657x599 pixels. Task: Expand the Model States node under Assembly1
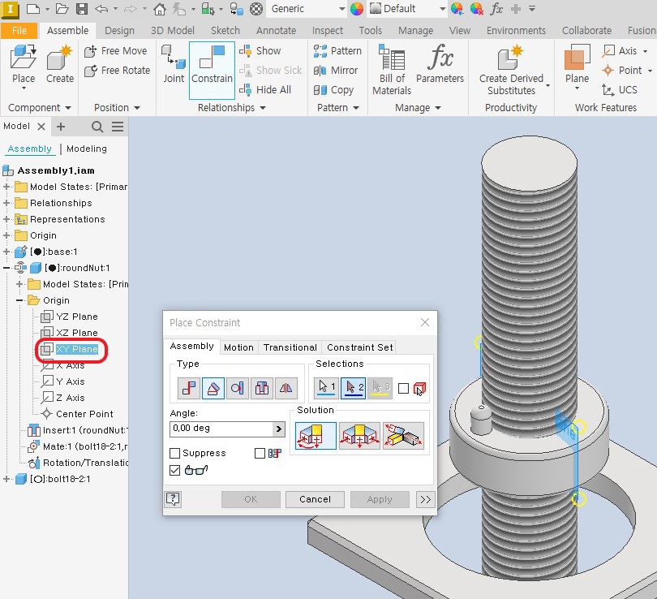click(6, 187)
